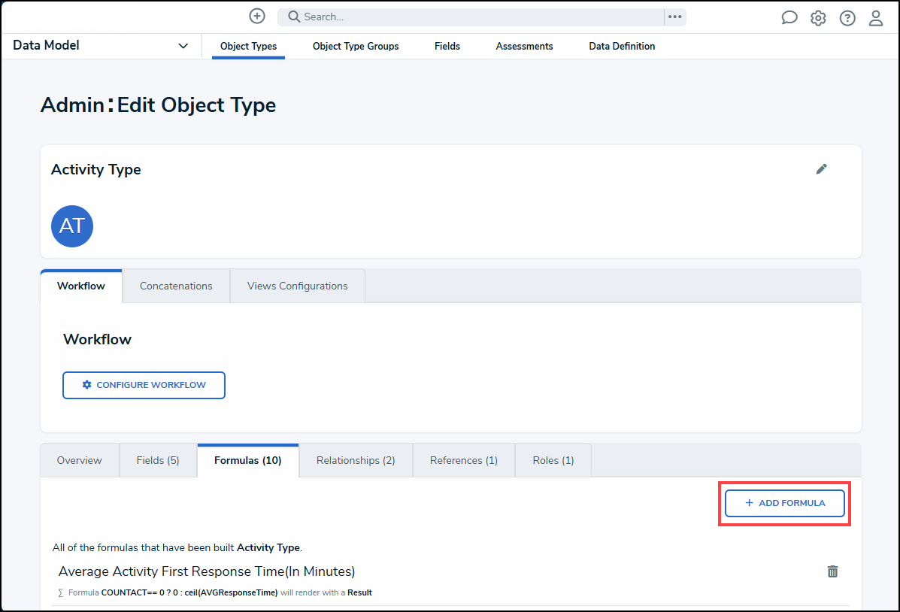The width and height of the screenshot is (900, 612).
Task: Click the plus circle quick-add icon
Action: (x=257, y=17)
